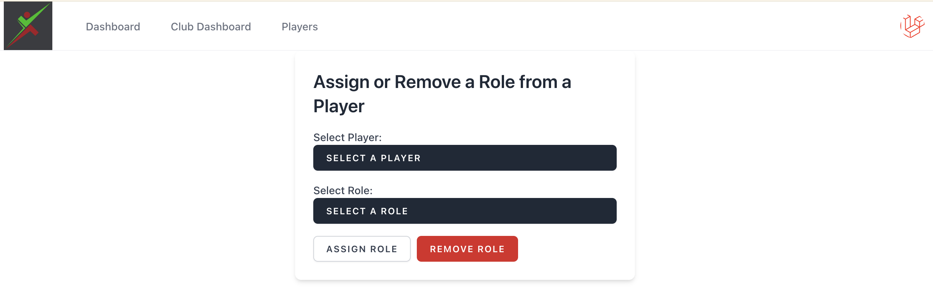Choose a player from the dark player selector
This screenshot has width=933, height=289.
coord(465,158)
